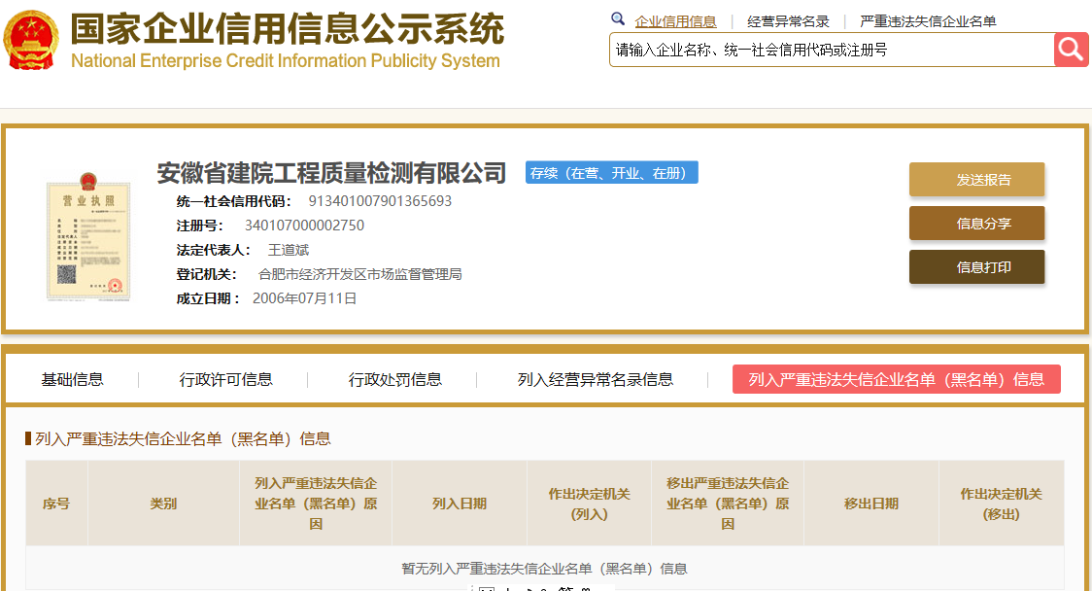Click the 统一社会信用代码 label
This screenshot has width=1092, height=591.
click(x=235, y=201)
